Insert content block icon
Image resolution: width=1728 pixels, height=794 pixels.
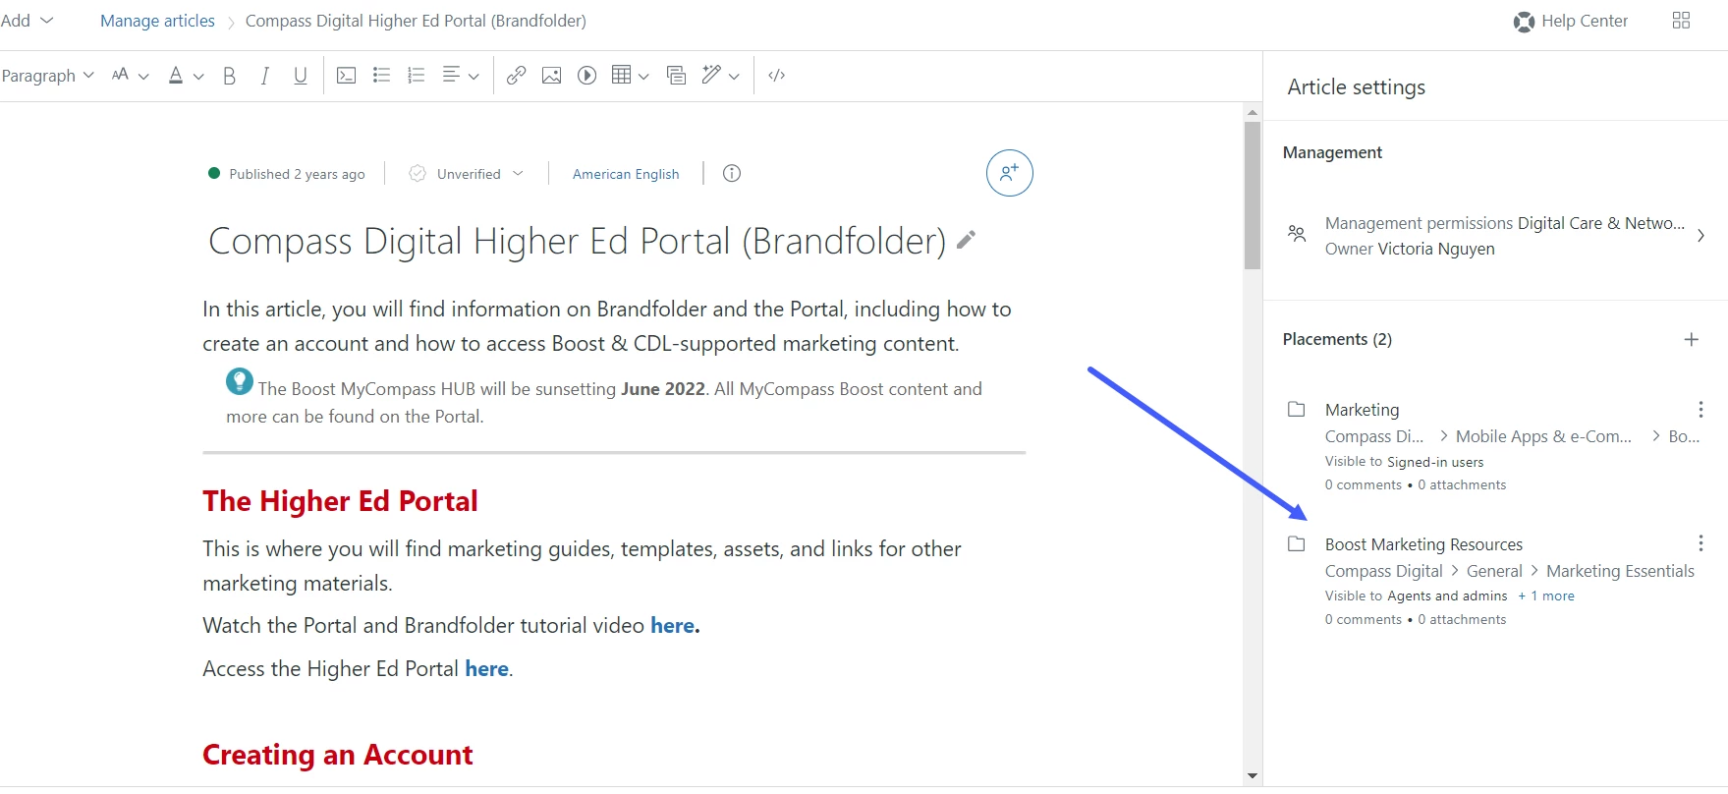676,76
